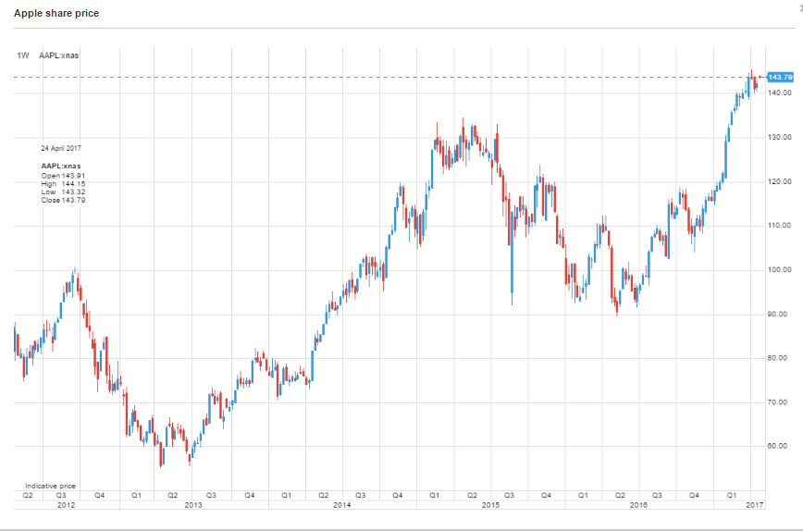
Task: Click the 2016 year label
Action: [638, 505]
